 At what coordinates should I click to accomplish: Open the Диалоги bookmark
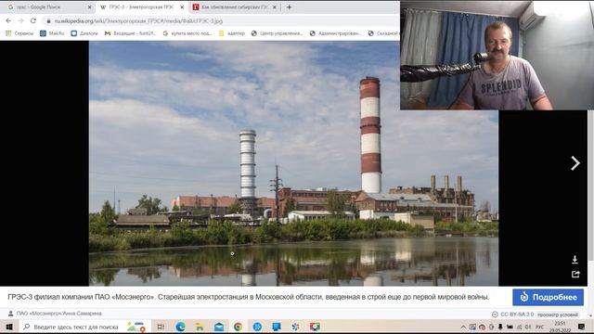(x=84, y=33)
